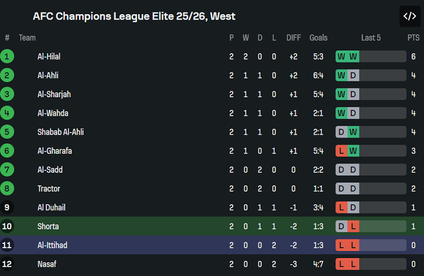Open the Al-Hilal team link
Image resolution: width=424 pixels, height=276 pixels.
click(49, 57)
